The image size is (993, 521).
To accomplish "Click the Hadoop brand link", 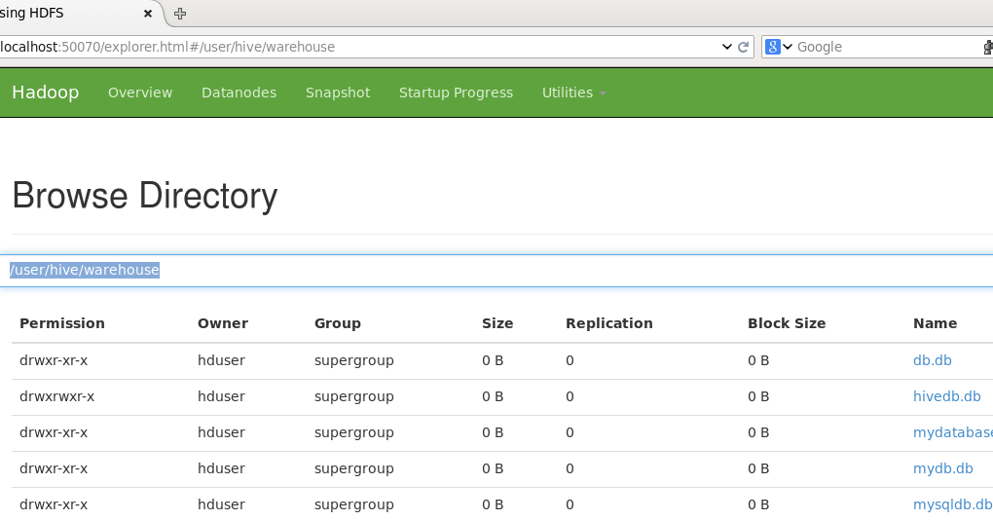I will [46, 93].
